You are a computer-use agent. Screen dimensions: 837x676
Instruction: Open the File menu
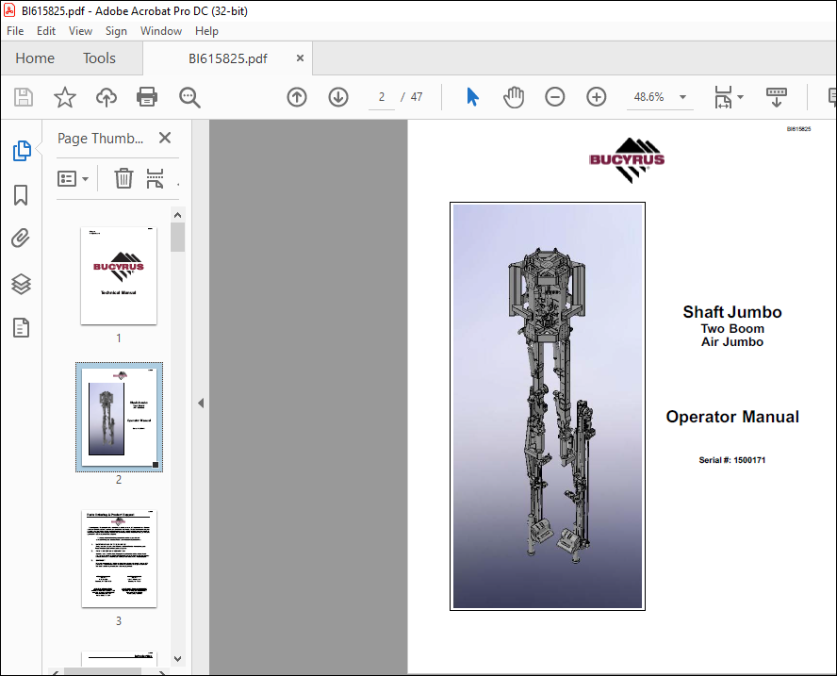coord(15,31)
